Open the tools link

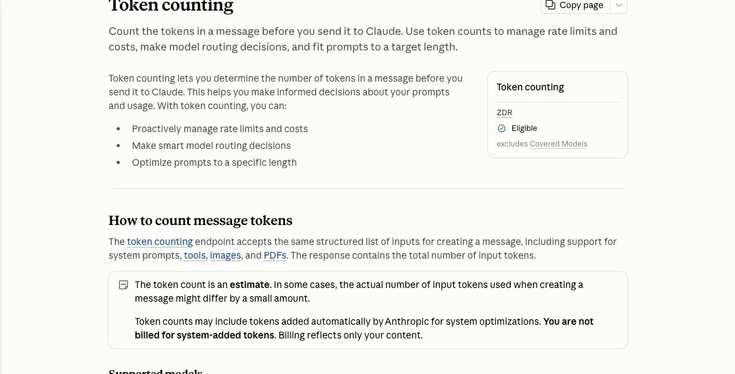(x=195, y=256)
